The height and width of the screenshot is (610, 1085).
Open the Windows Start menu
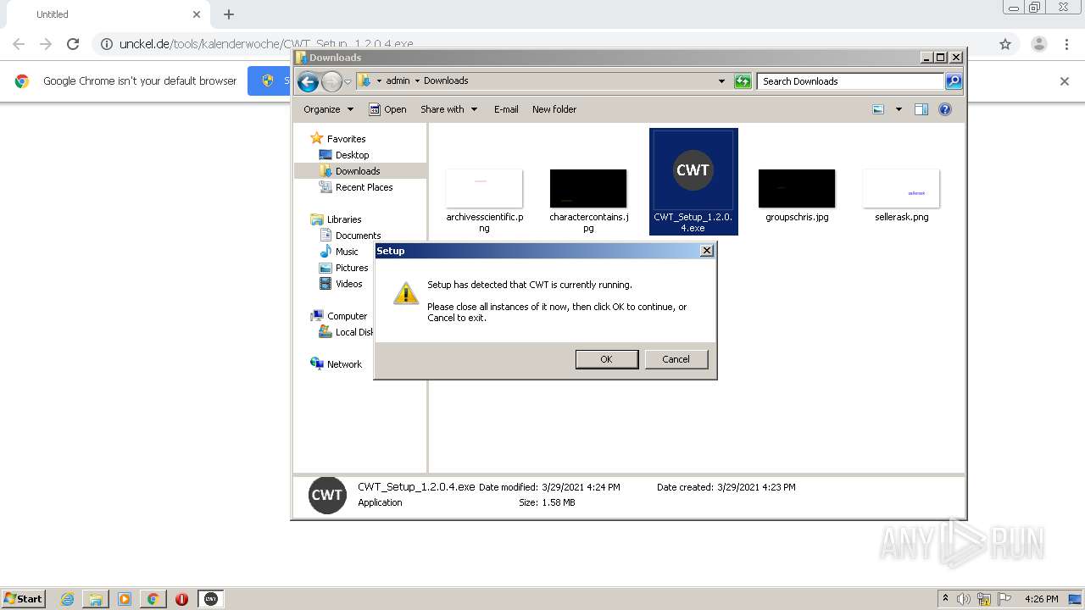pyautogui.click(x=24, y=598)
